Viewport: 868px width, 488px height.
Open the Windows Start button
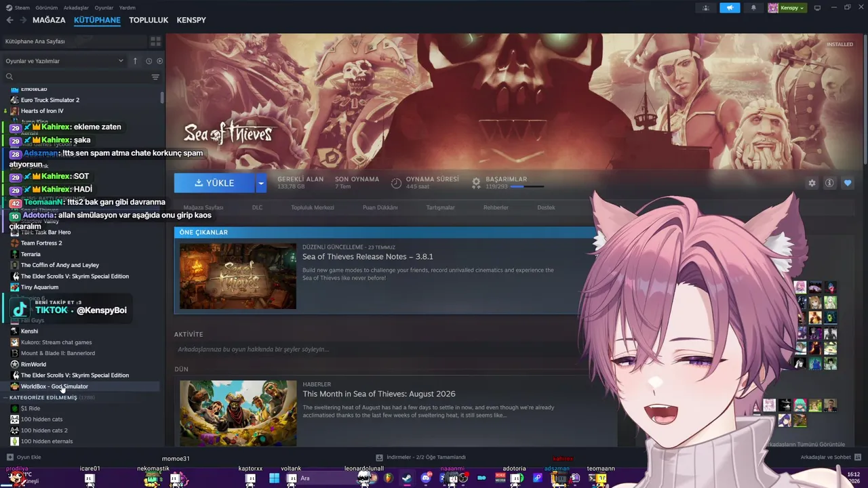pyautogui.click(x=274, y=479)
